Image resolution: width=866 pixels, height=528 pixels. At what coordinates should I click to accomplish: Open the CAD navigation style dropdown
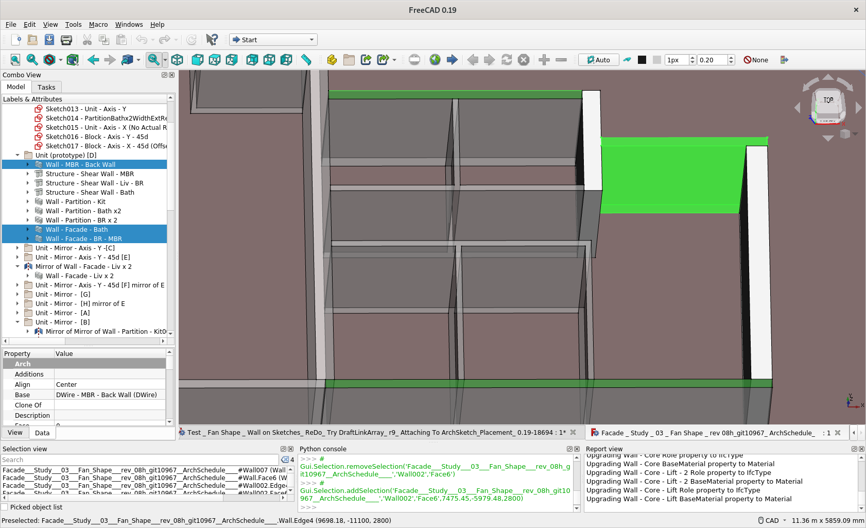coord(772,520)
